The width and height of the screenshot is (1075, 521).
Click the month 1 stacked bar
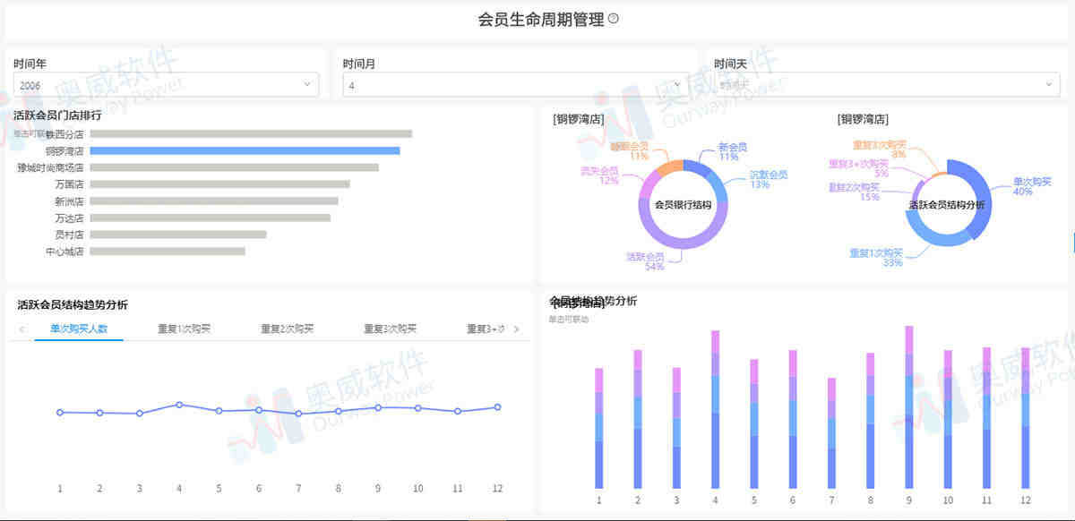coord(598,428)
